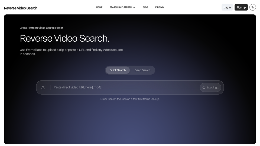Screen dimensions: 260x146
Task: Click the Loading spinner button
Action: click(x=210, y=87)
